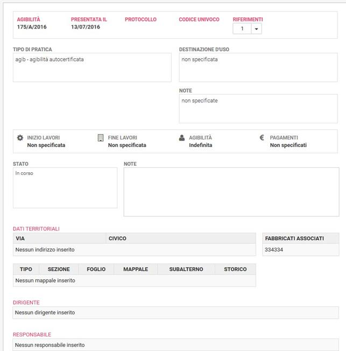Image resolution: width=346 pixels, height=351 pixels.
Task: Click the euro icon beside Pagamenti
Action: coord(262,137)
